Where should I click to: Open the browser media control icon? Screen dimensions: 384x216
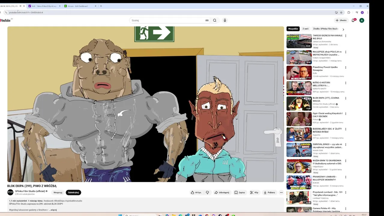pyautogui.click(x=357, y=13)
